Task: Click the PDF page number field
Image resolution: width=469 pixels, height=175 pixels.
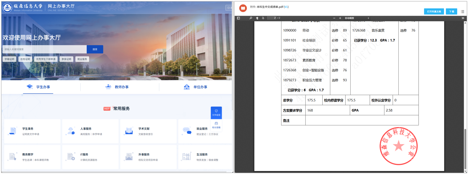Action: pyautogui.click(x=272, y=18)
